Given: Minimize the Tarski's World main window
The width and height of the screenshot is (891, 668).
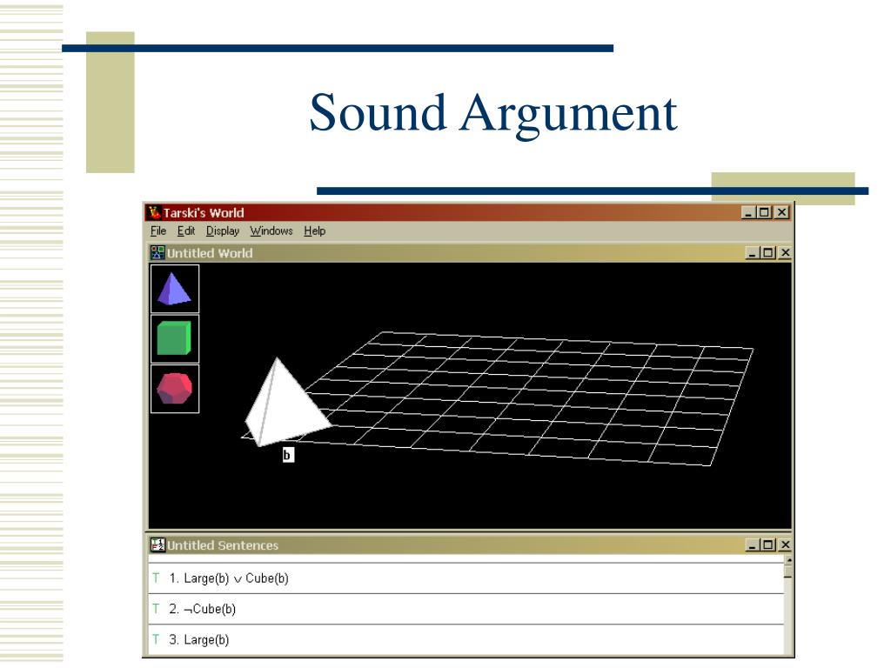Looking at the screenshot, I should point(748,212).
